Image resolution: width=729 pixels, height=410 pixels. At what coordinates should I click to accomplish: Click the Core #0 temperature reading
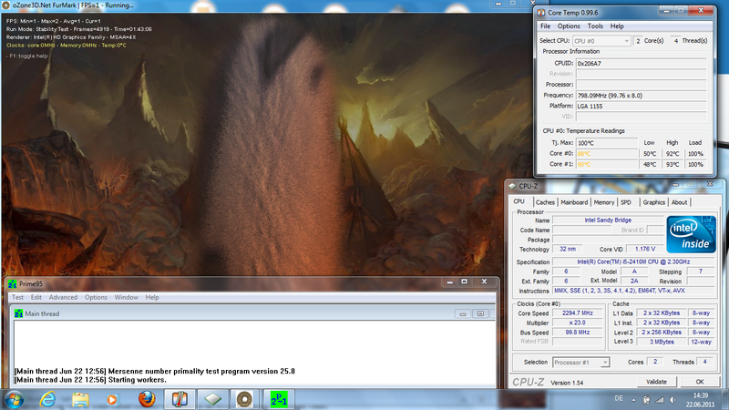click(607, 153)
